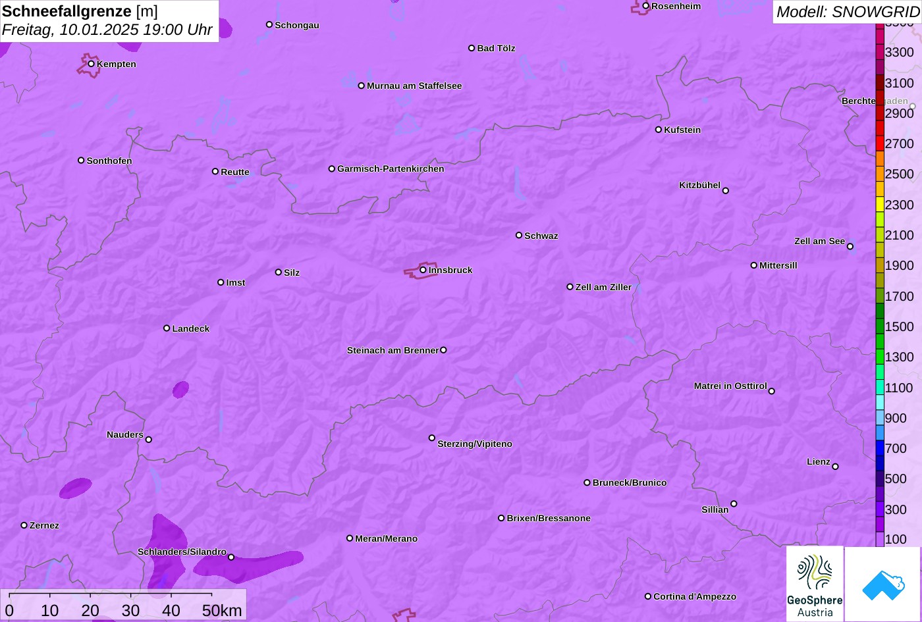Image resolution: width=922 pixels, height=622 pixels.
Task: Pick the yellow 2300 legend swatch
Action: coord(880,205)
